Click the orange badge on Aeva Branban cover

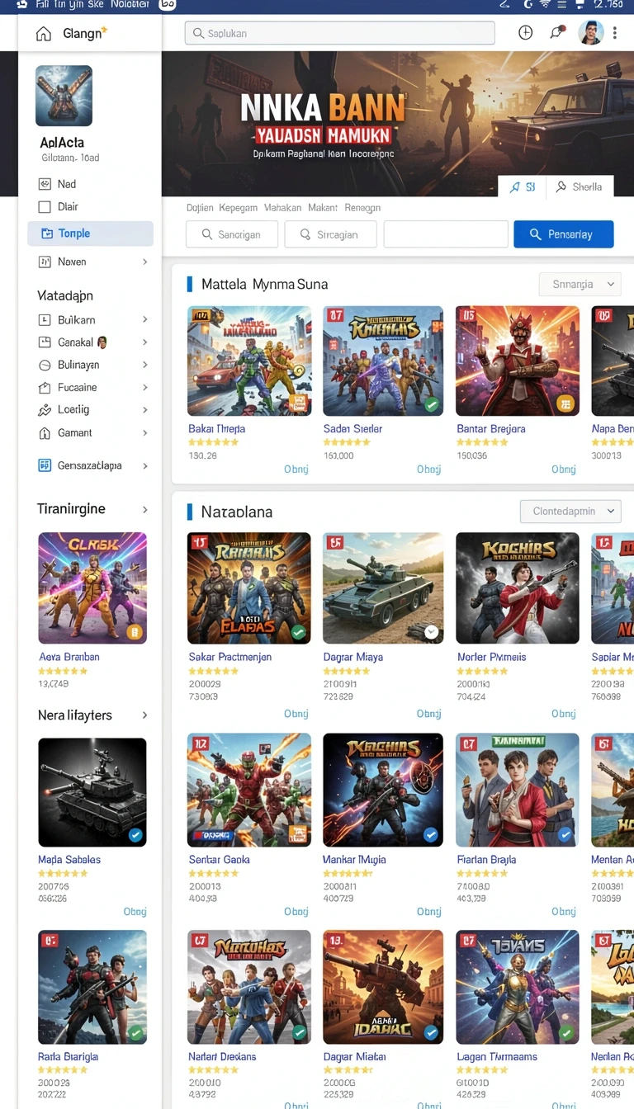click(135, 633)
